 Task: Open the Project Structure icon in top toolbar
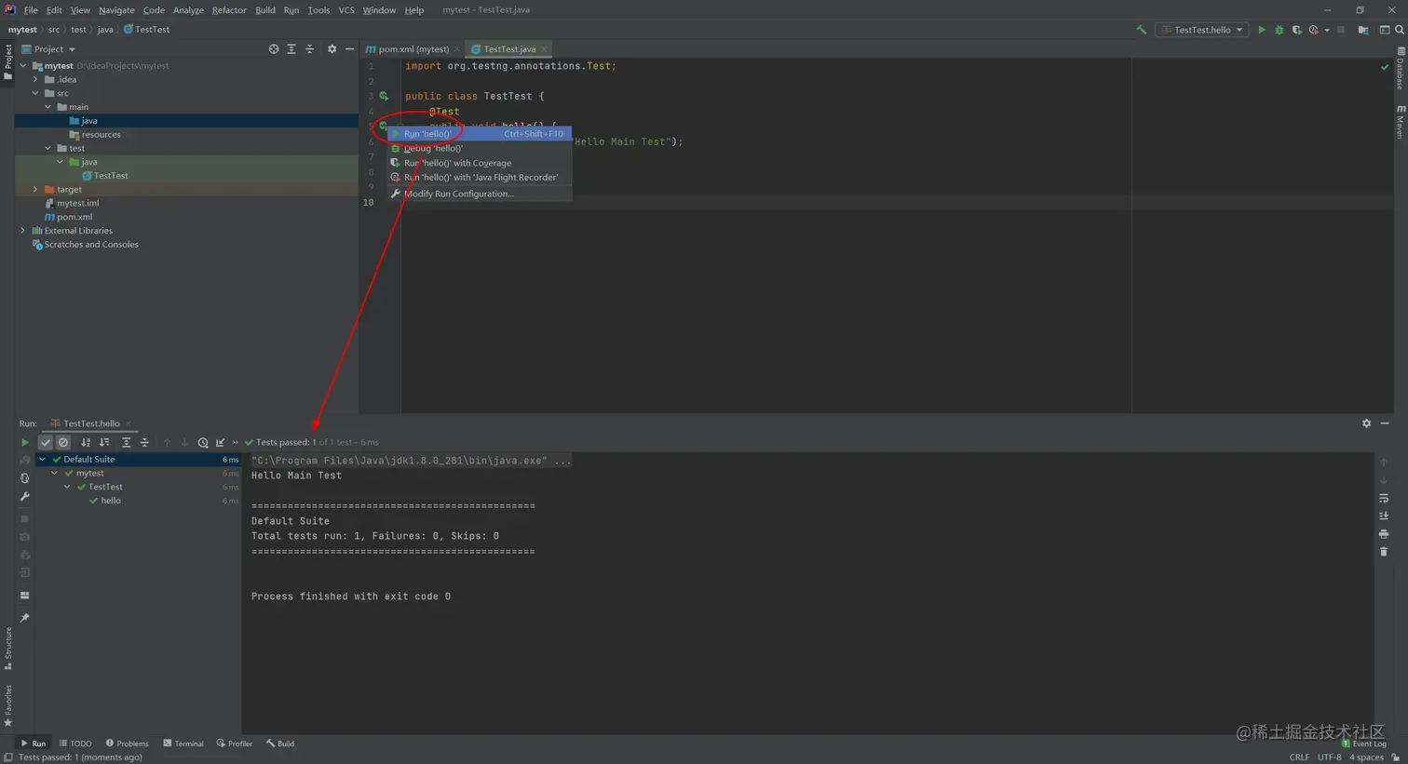1363,30
